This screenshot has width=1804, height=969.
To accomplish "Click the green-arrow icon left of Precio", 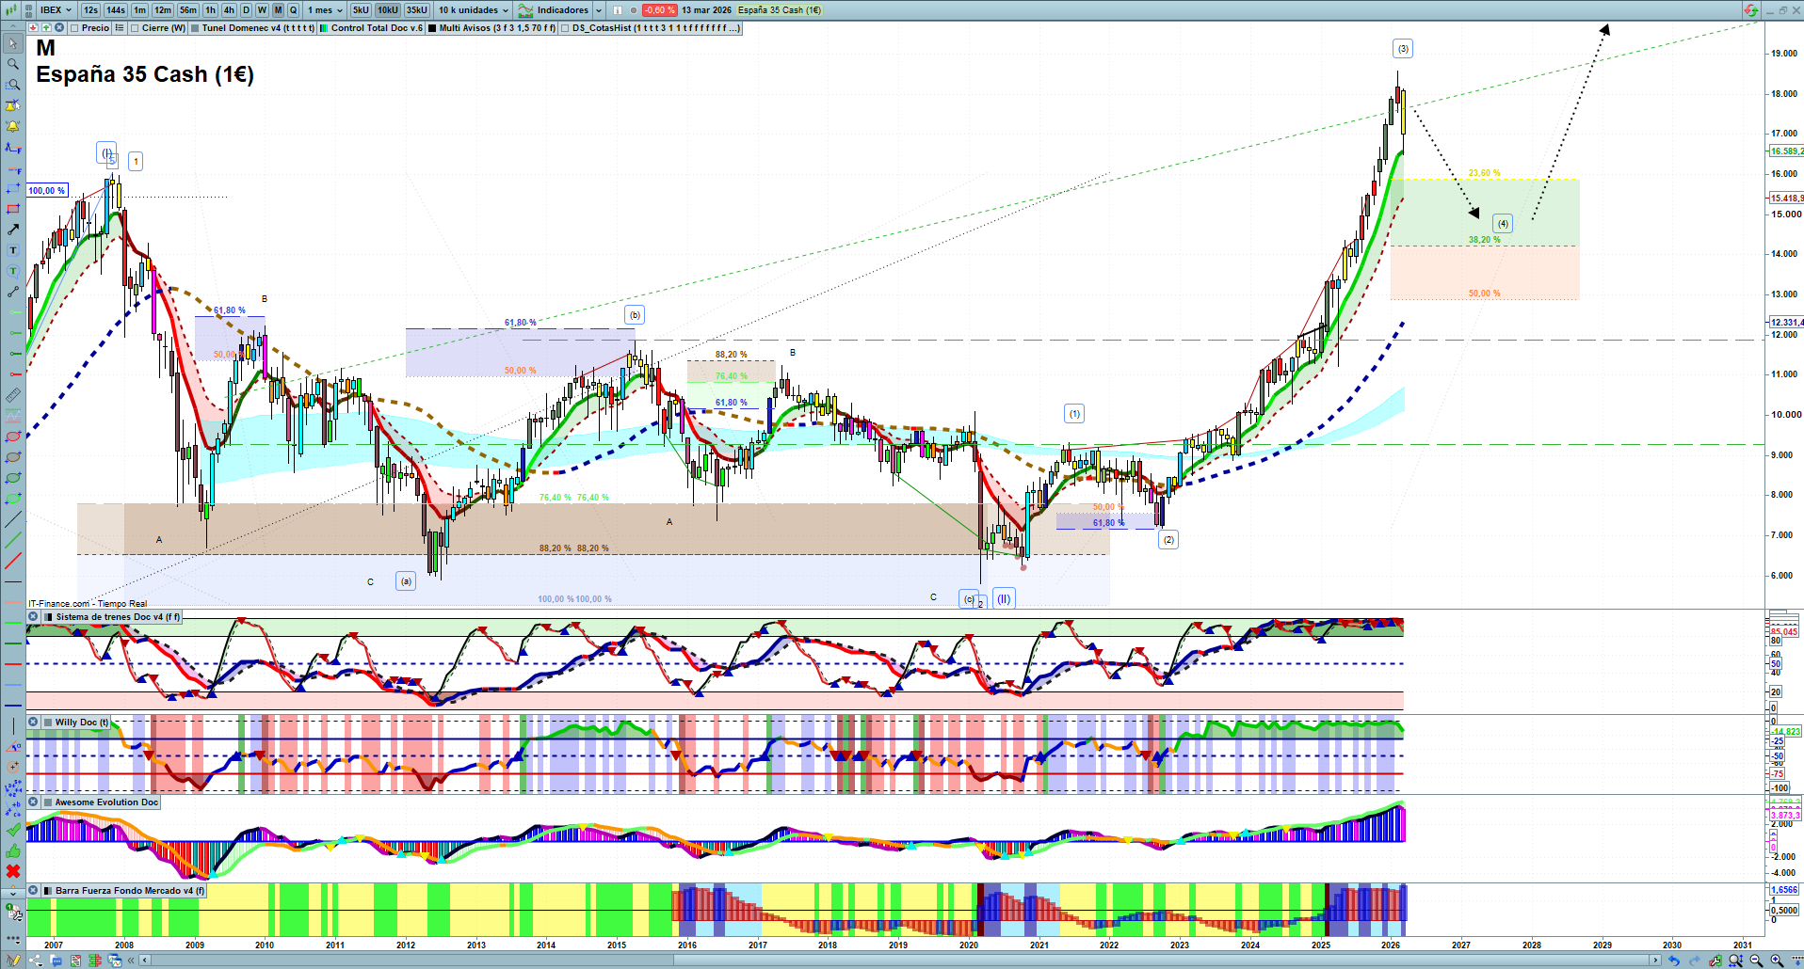I will (x=45, y=28).
